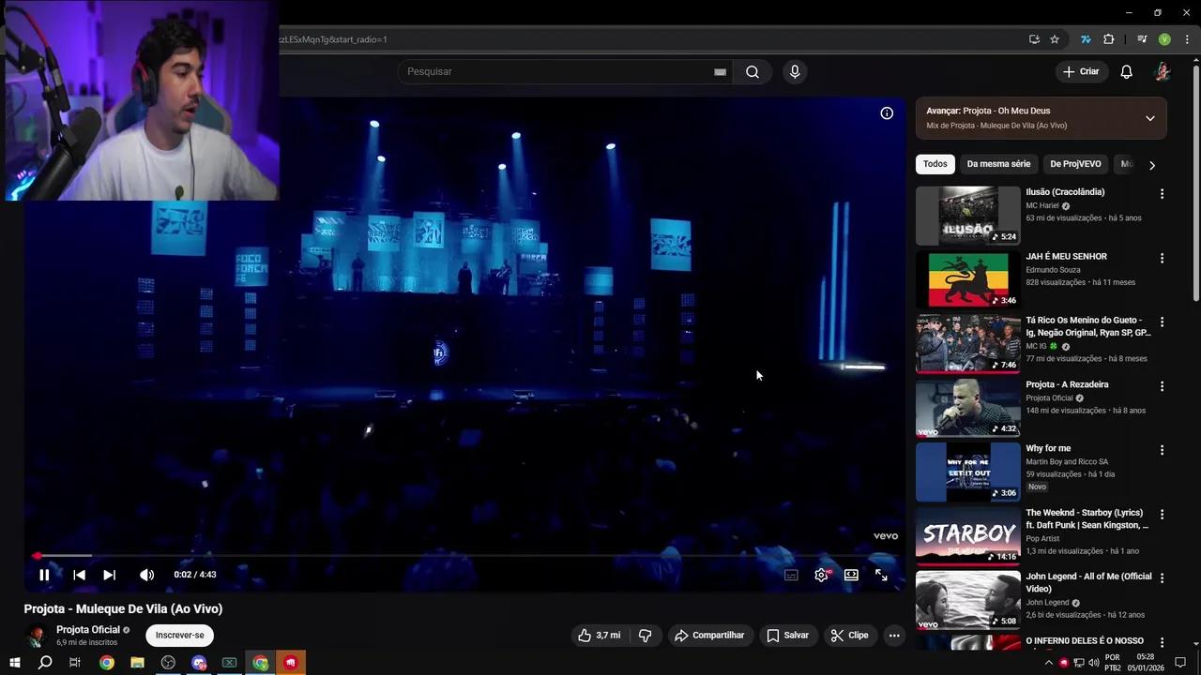Open the Chrome profile V avatar
Screen dimensions: 1201x675
(1164, 39)
